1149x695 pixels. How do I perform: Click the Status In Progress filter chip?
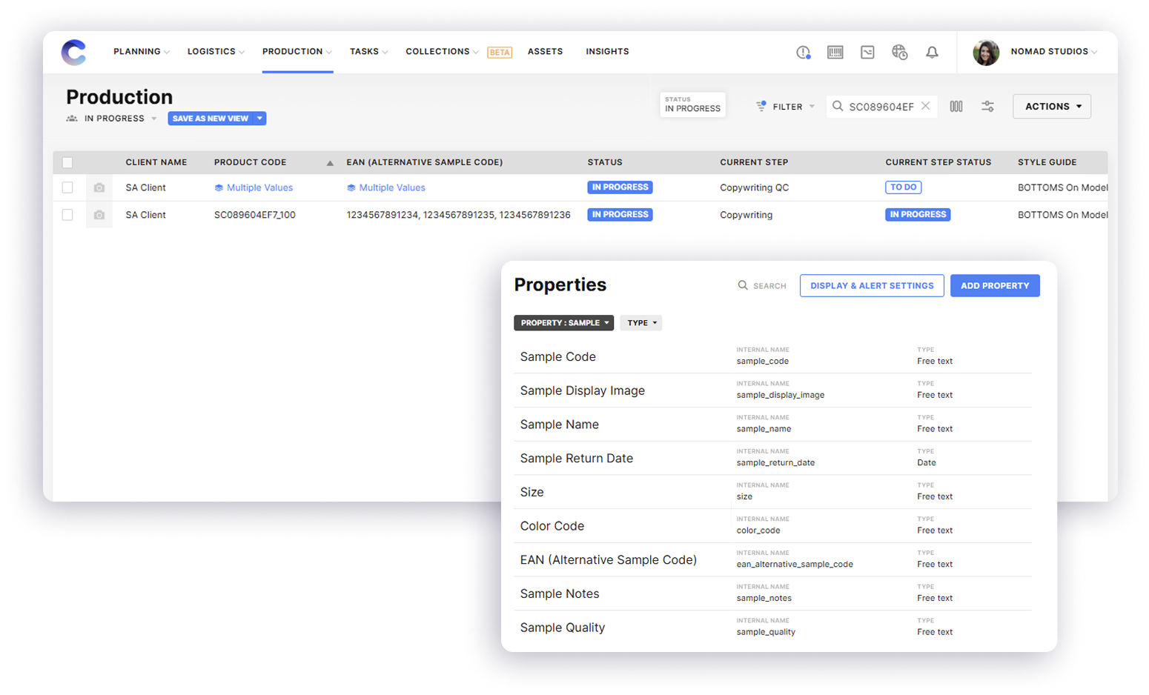(x=692, y=104)
